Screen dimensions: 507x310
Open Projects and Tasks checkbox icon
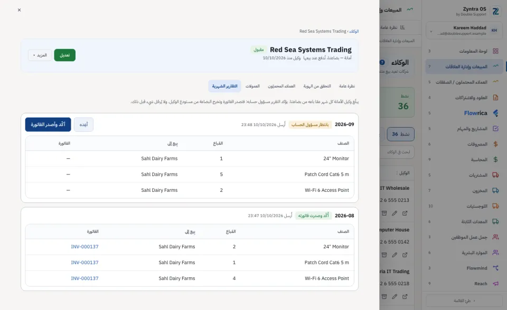tap(495, 129)
